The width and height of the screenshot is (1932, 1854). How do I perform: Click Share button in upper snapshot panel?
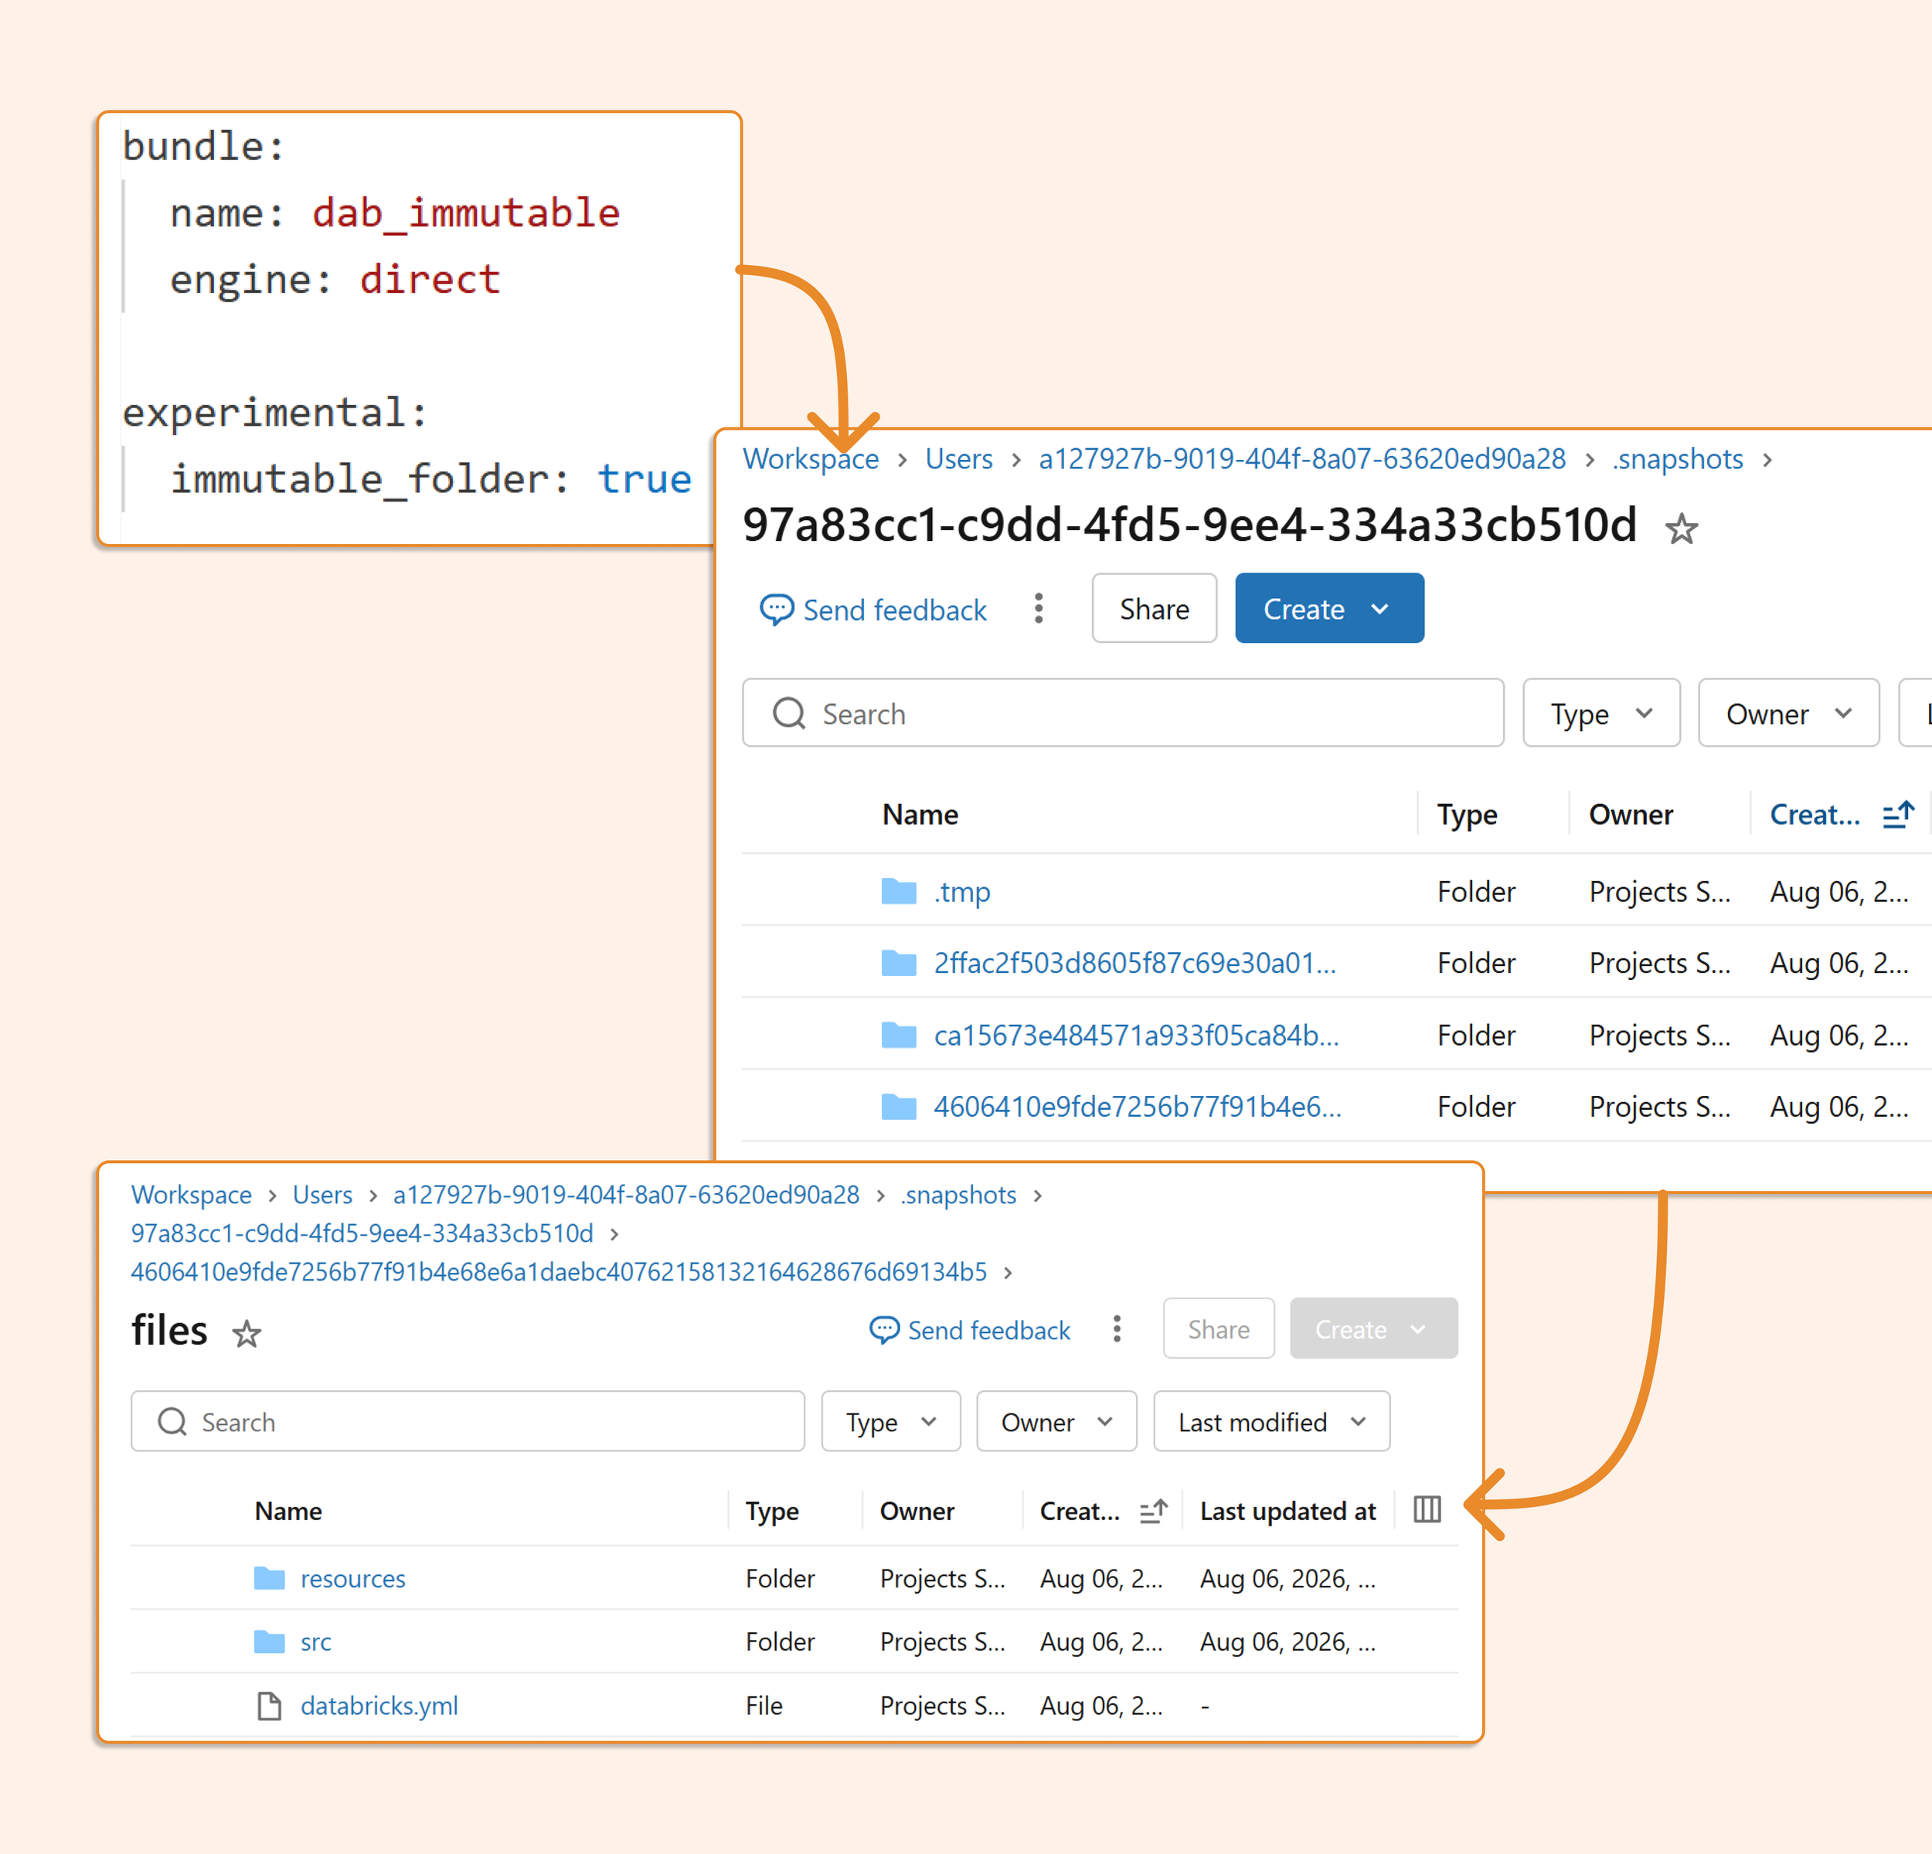tap(1155, 608)
